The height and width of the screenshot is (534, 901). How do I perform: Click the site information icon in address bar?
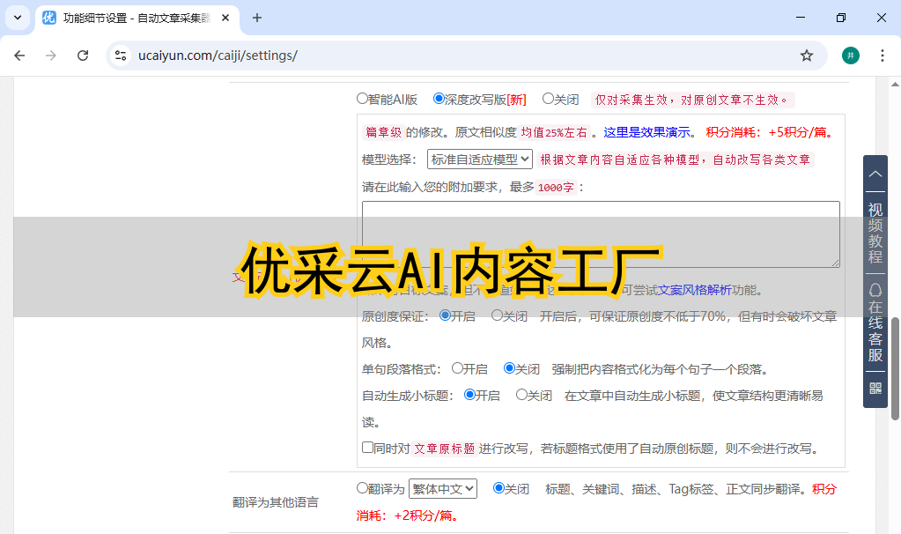click(122, 56)
